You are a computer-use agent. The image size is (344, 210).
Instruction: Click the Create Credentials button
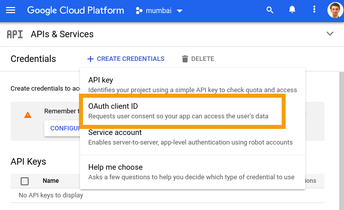pyautogui.click(x=126, y=59)
